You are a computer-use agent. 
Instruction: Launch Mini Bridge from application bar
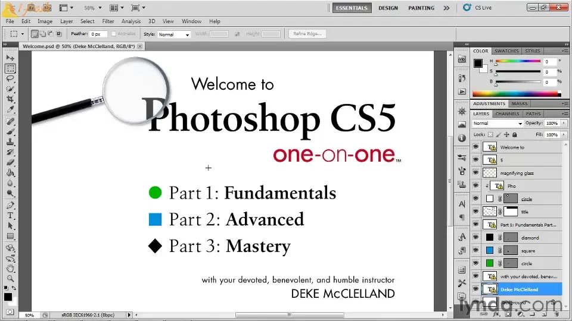click(46, 7)
